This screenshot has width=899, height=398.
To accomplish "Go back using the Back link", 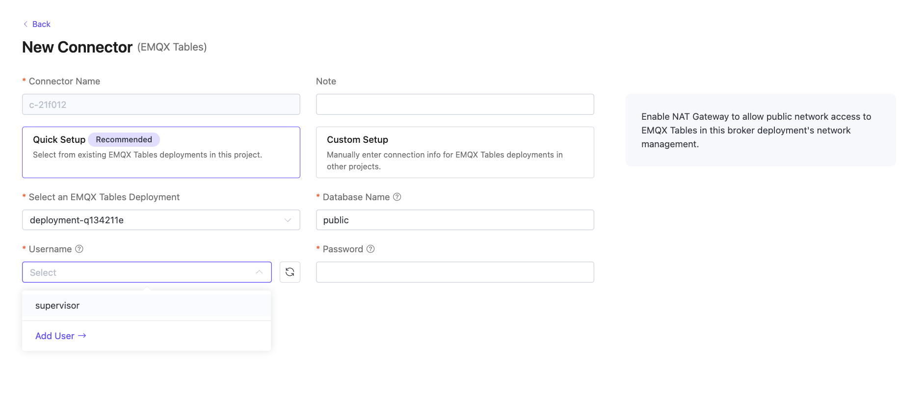I will (x=37, y=24).
